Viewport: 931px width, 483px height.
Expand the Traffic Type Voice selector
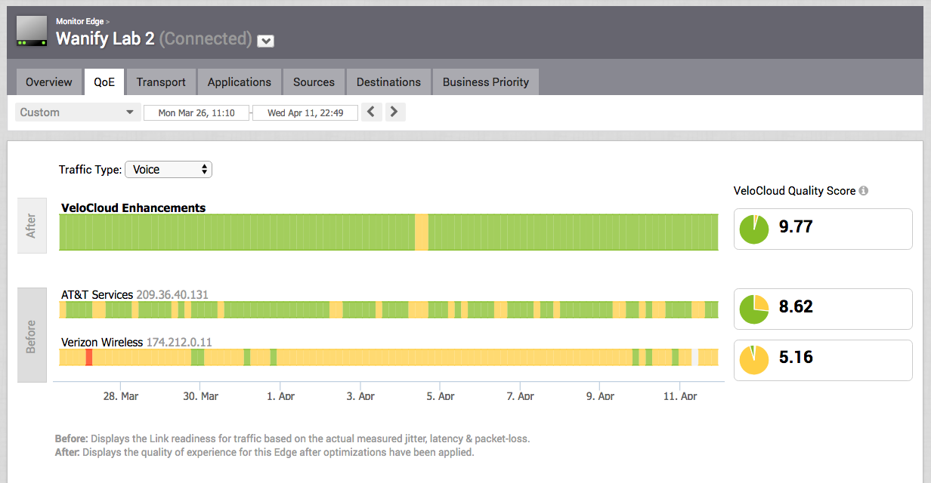pyautogui.click(x=169, y=170)
